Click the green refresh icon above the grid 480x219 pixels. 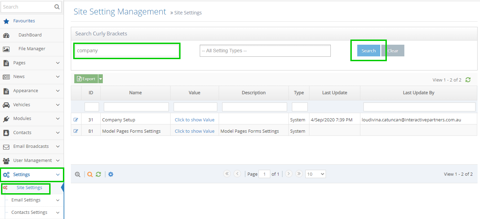[x=468, y=80]
